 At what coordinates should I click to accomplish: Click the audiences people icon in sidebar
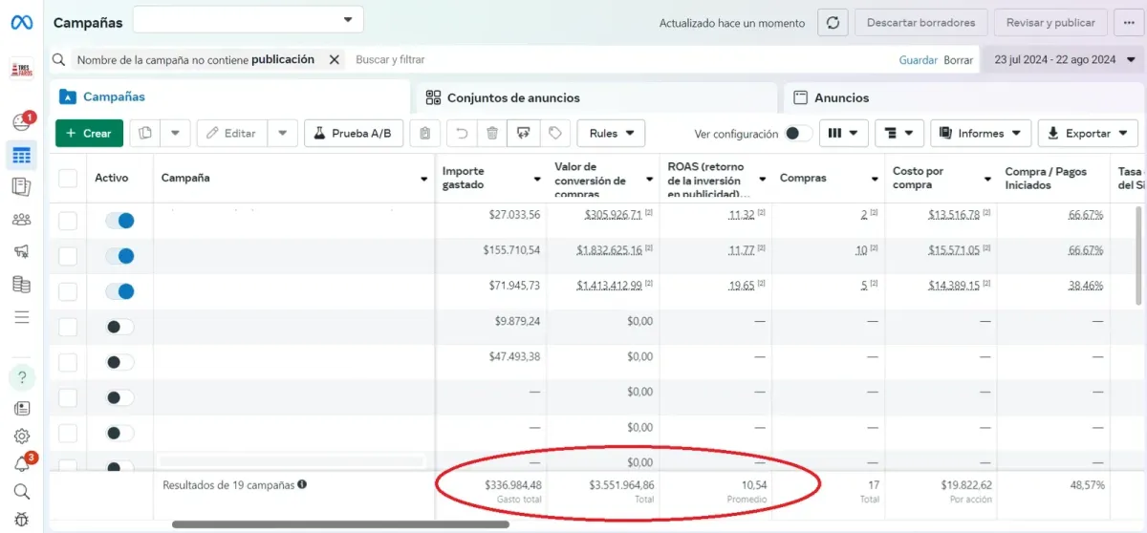click(x=22, y=219)
